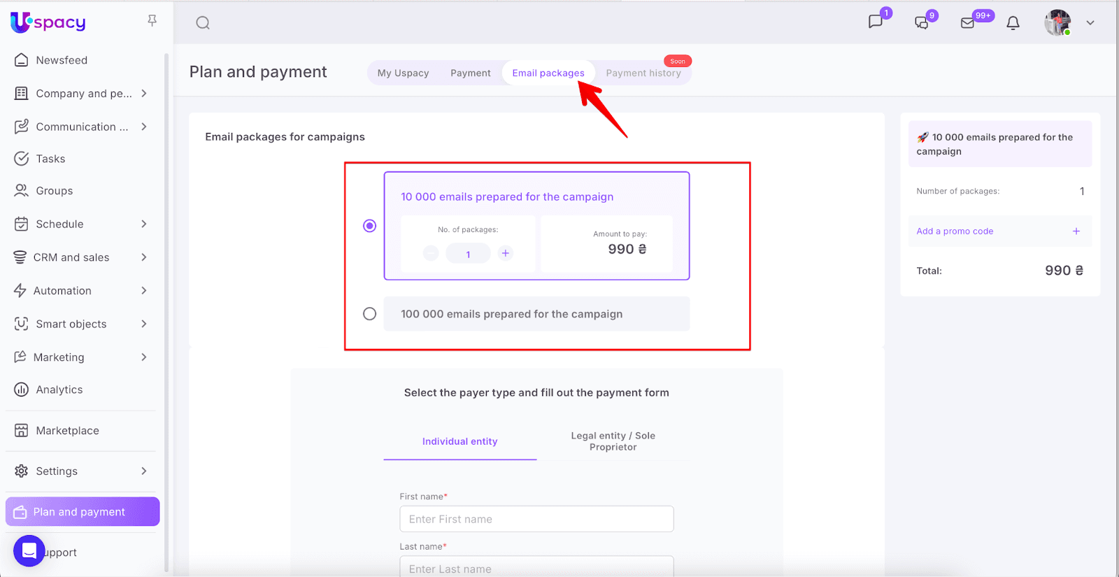This screenshot has width=1119, height=577.
Task: Increase number of packages with plus
Action: [x=506, y=253]
